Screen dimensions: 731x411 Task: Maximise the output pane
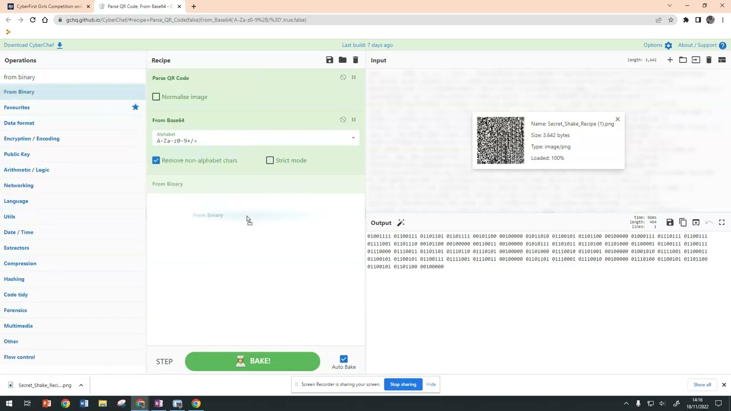722,223
